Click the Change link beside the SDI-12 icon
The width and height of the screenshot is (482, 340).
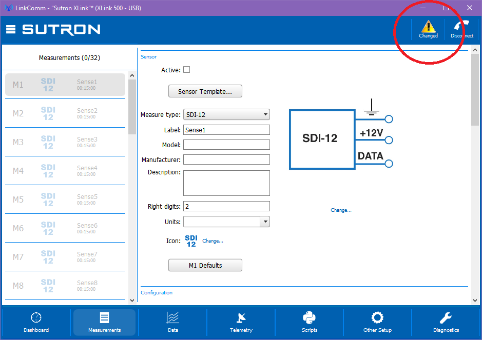213,241
